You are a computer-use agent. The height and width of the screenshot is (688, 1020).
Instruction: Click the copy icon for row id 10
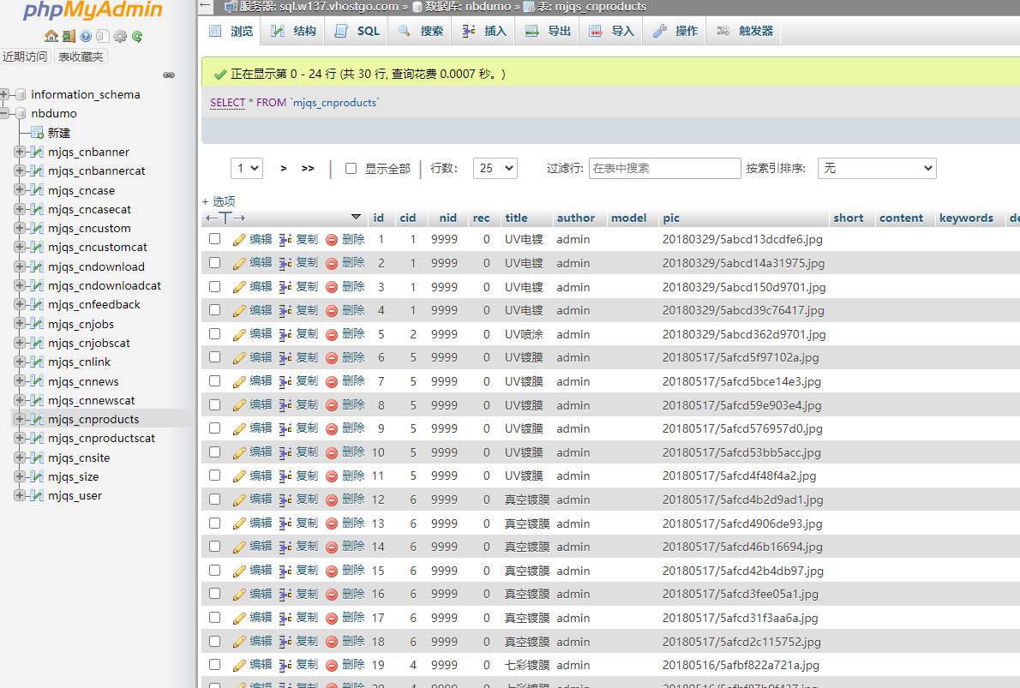(x=286, y=452)
